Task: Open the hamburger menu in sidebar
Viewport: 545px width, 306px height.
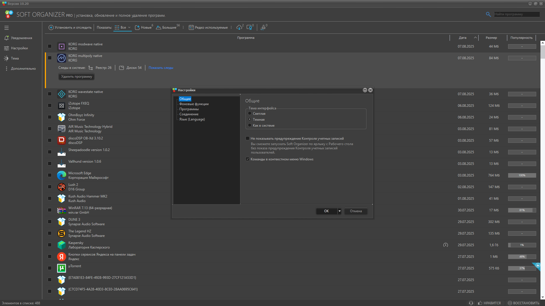Action: coord(7,28)
